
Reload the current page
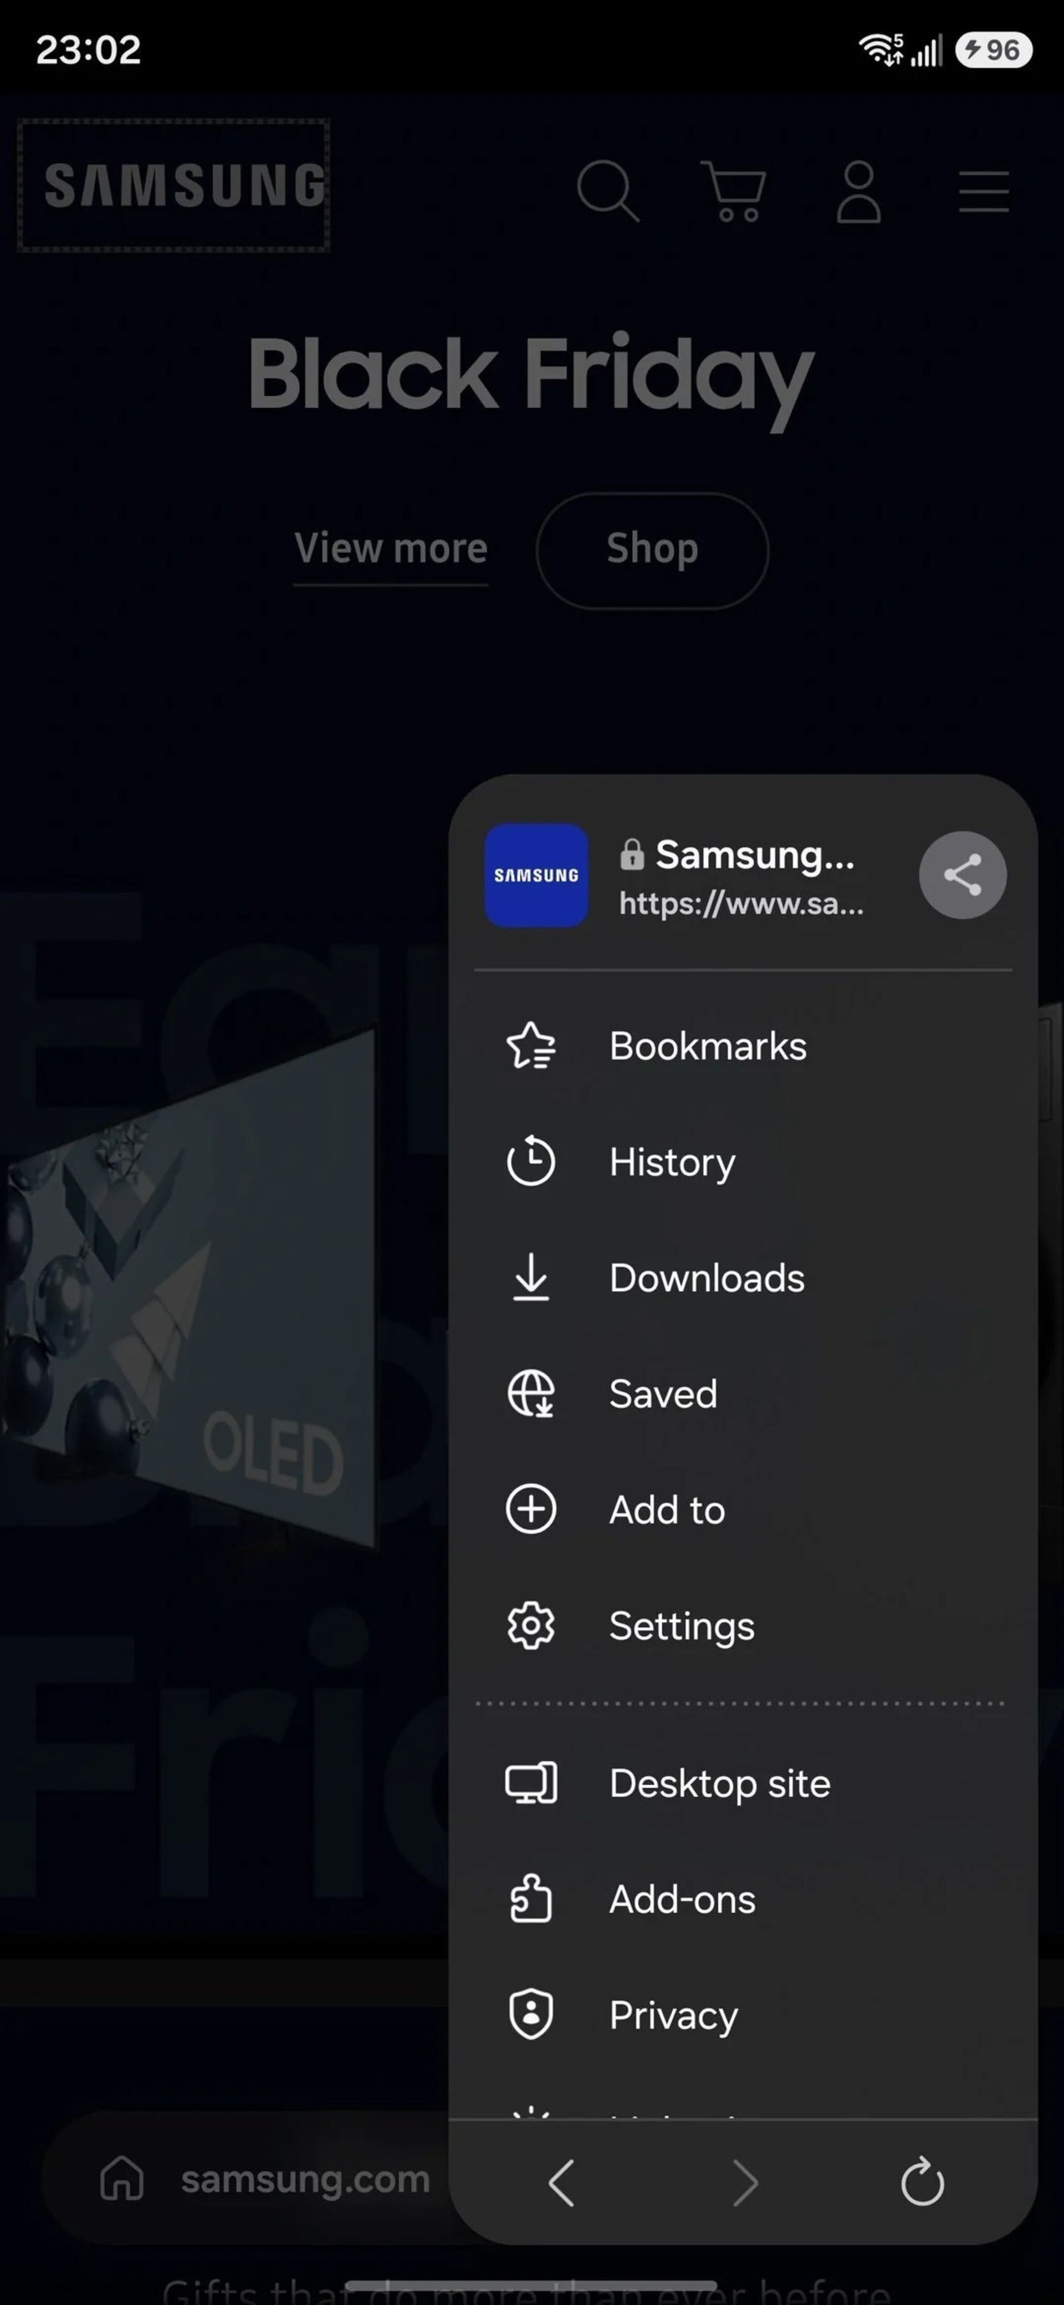(923, 2181)
